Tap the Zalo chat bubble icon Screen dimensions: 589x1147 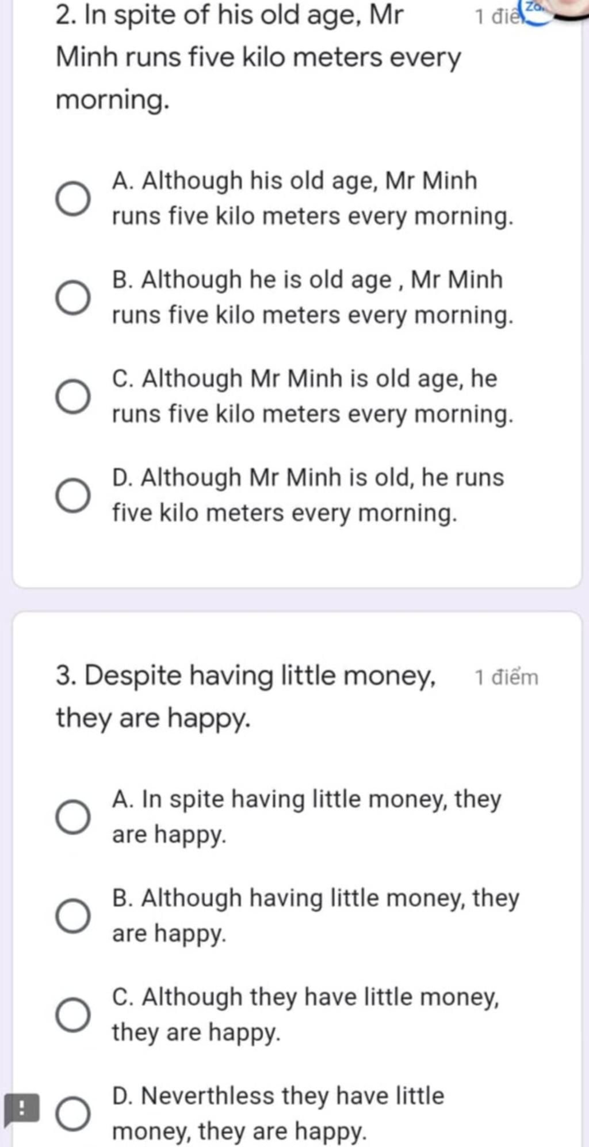(536, 12)
